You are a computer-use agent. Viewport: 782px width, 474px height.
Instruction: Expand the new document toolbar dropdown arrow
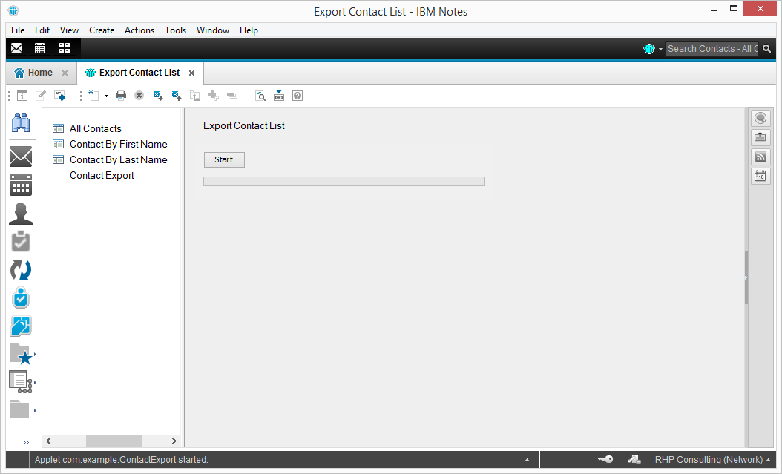(x=106, y=96)
